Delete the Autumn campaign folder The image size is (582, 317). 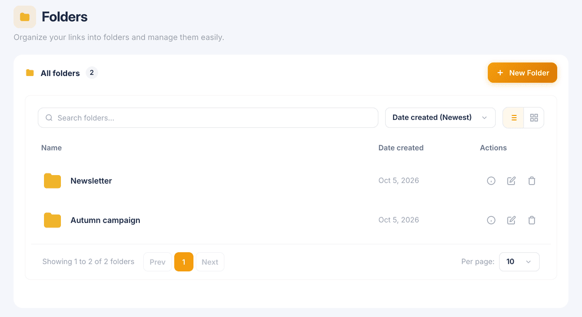(x=532, y=220)
